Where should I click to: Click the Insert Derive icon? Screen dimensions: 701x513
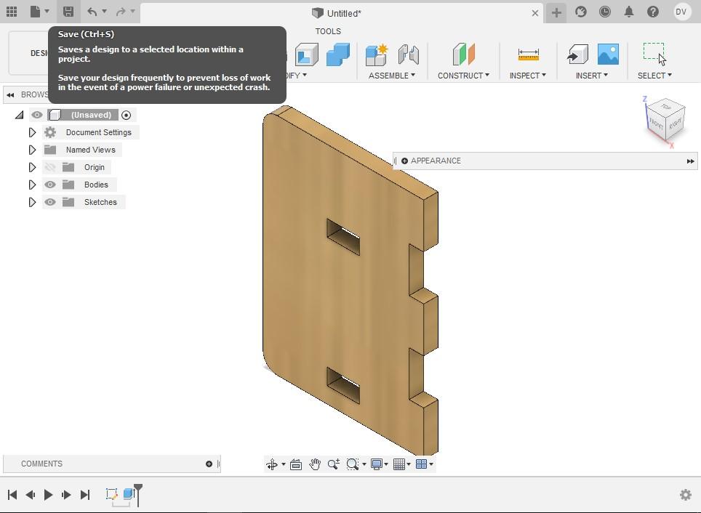click(577, 54)
